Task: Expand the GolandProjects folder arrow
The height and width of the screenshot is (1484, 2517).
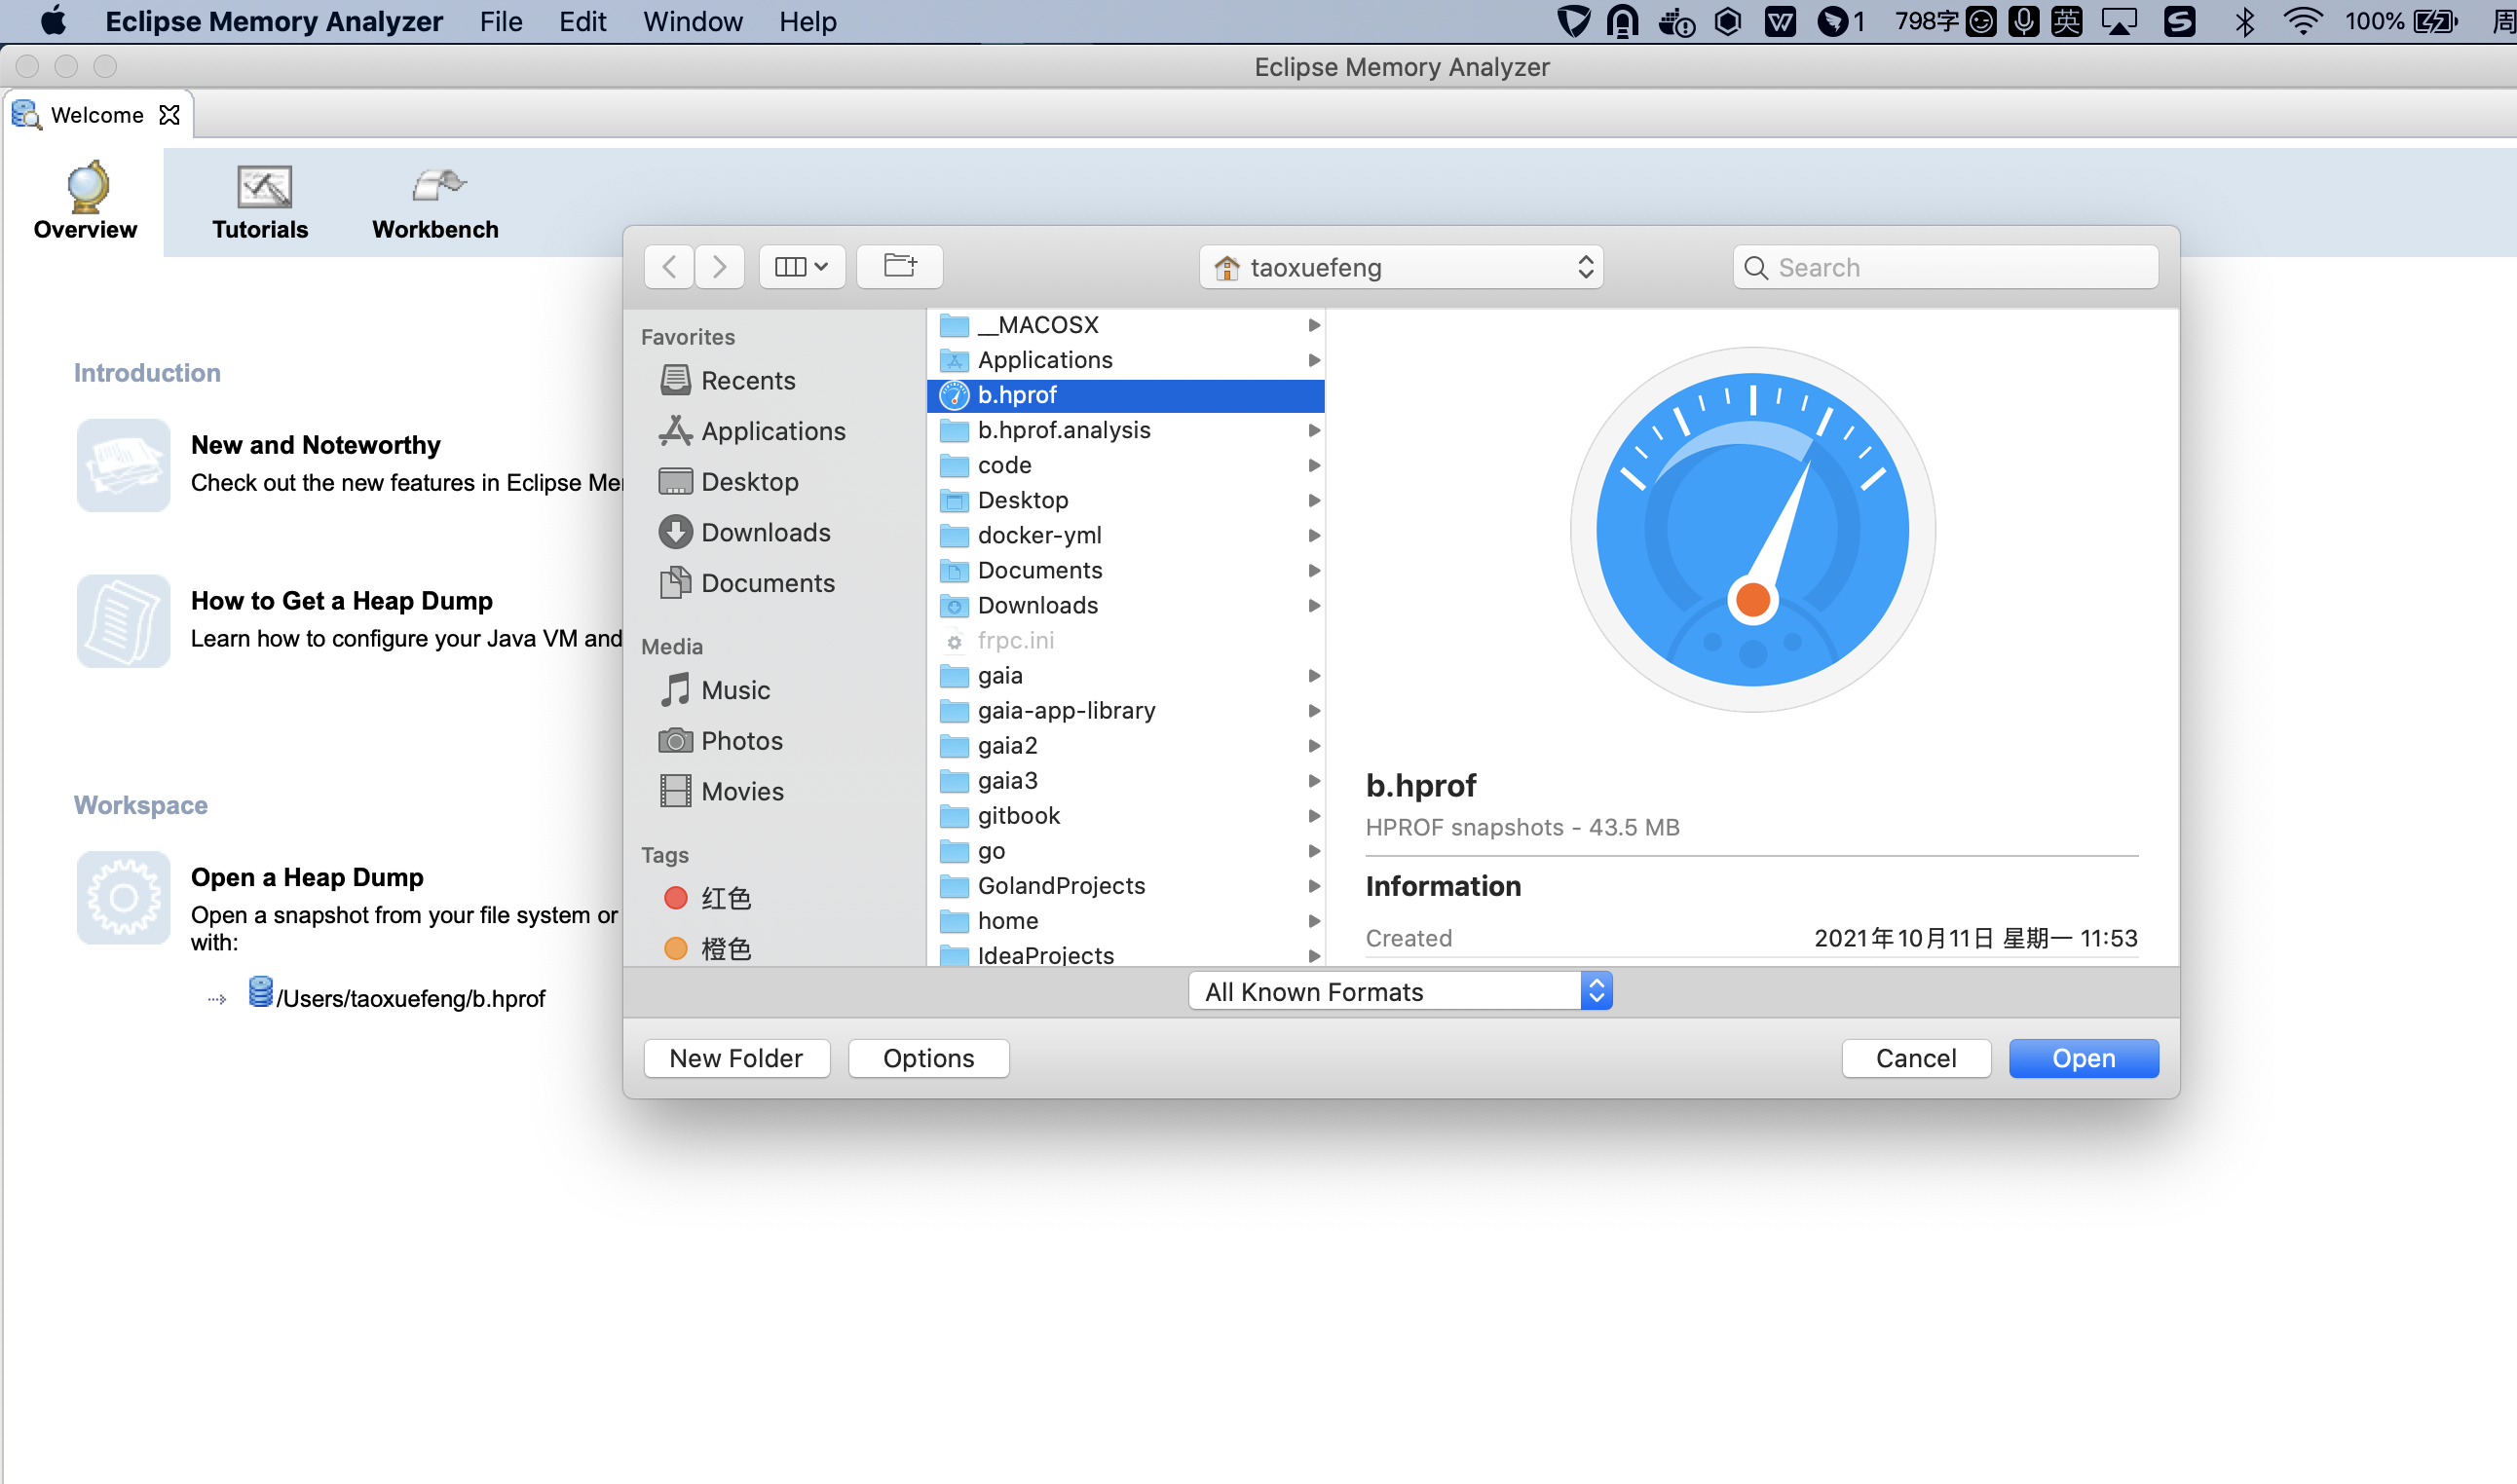Action: coord(1314,886)
